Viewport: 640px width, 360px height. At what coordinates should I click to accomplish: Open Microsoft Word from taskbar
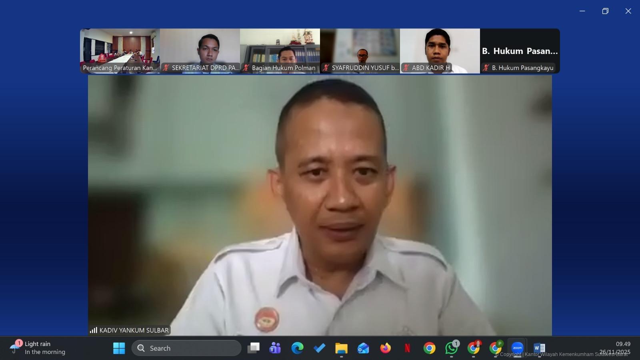pyautogui.click(x=539, y=348)
